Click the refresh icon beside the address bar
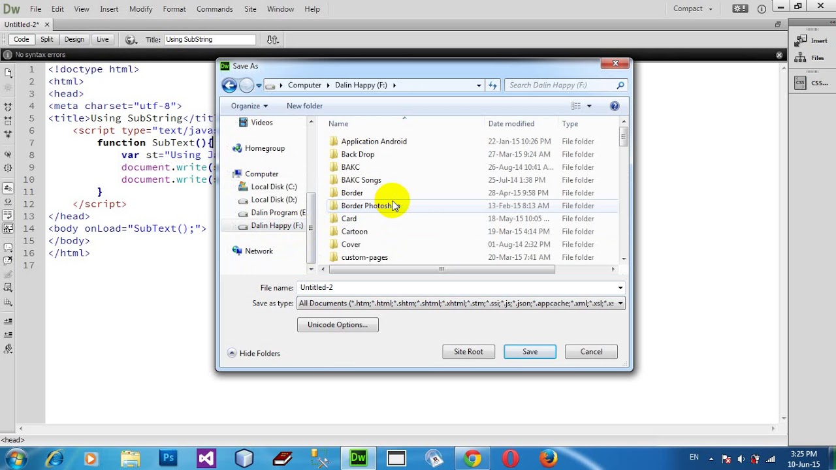The image size is (836, 470). pyautogui.click(x=492, y=85)
